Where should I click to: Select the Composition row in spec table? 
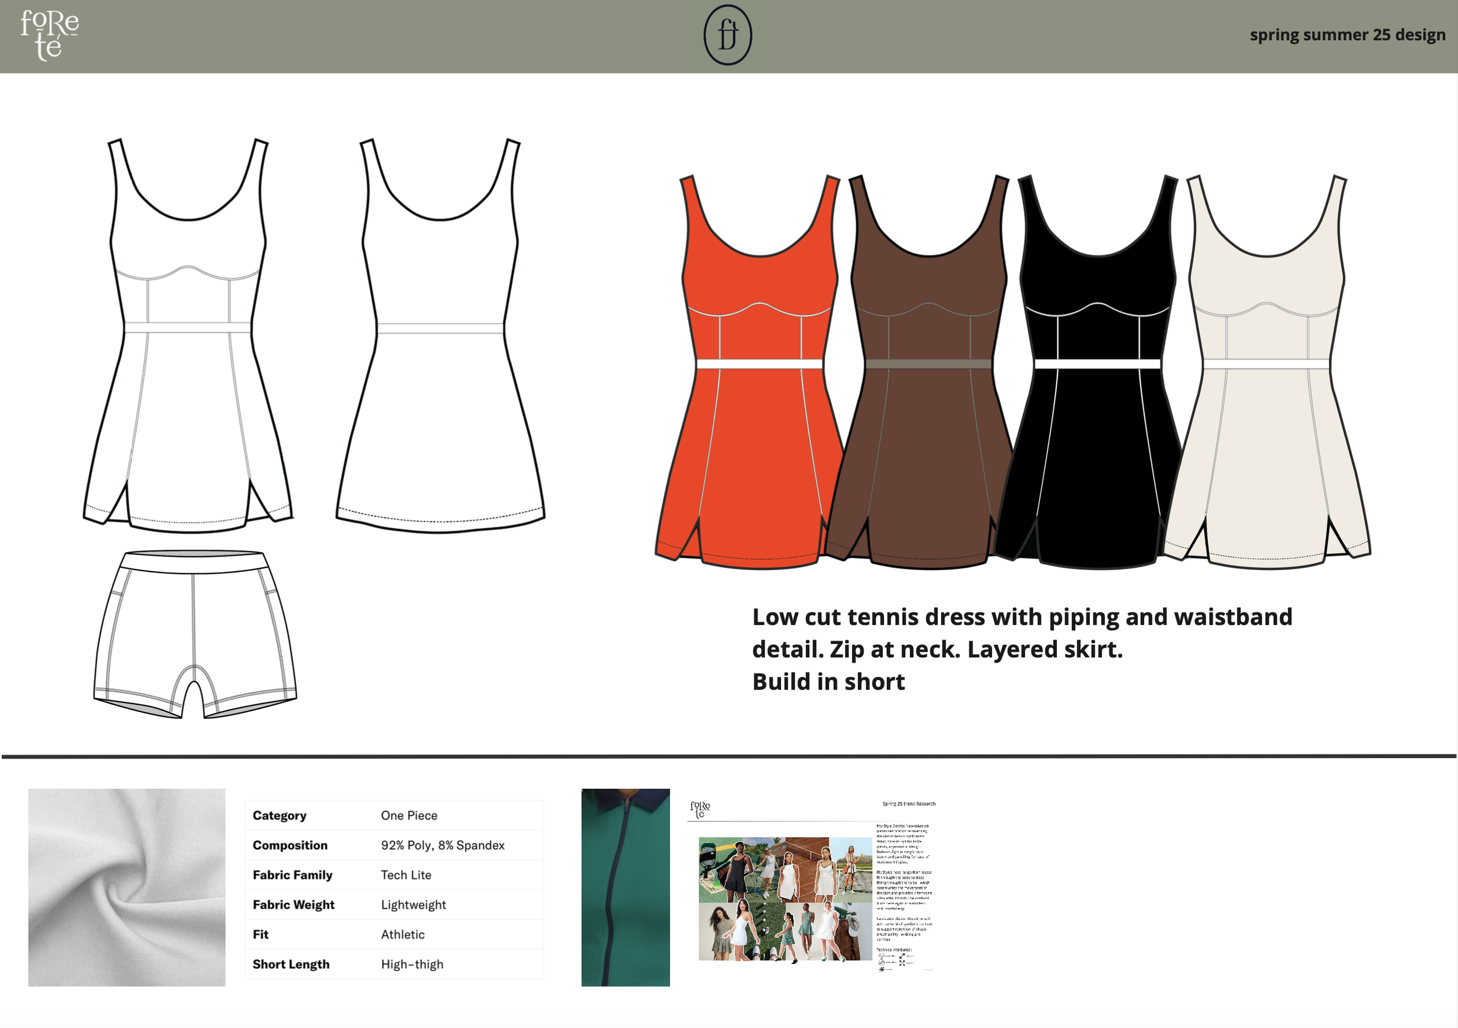(394, 845)
